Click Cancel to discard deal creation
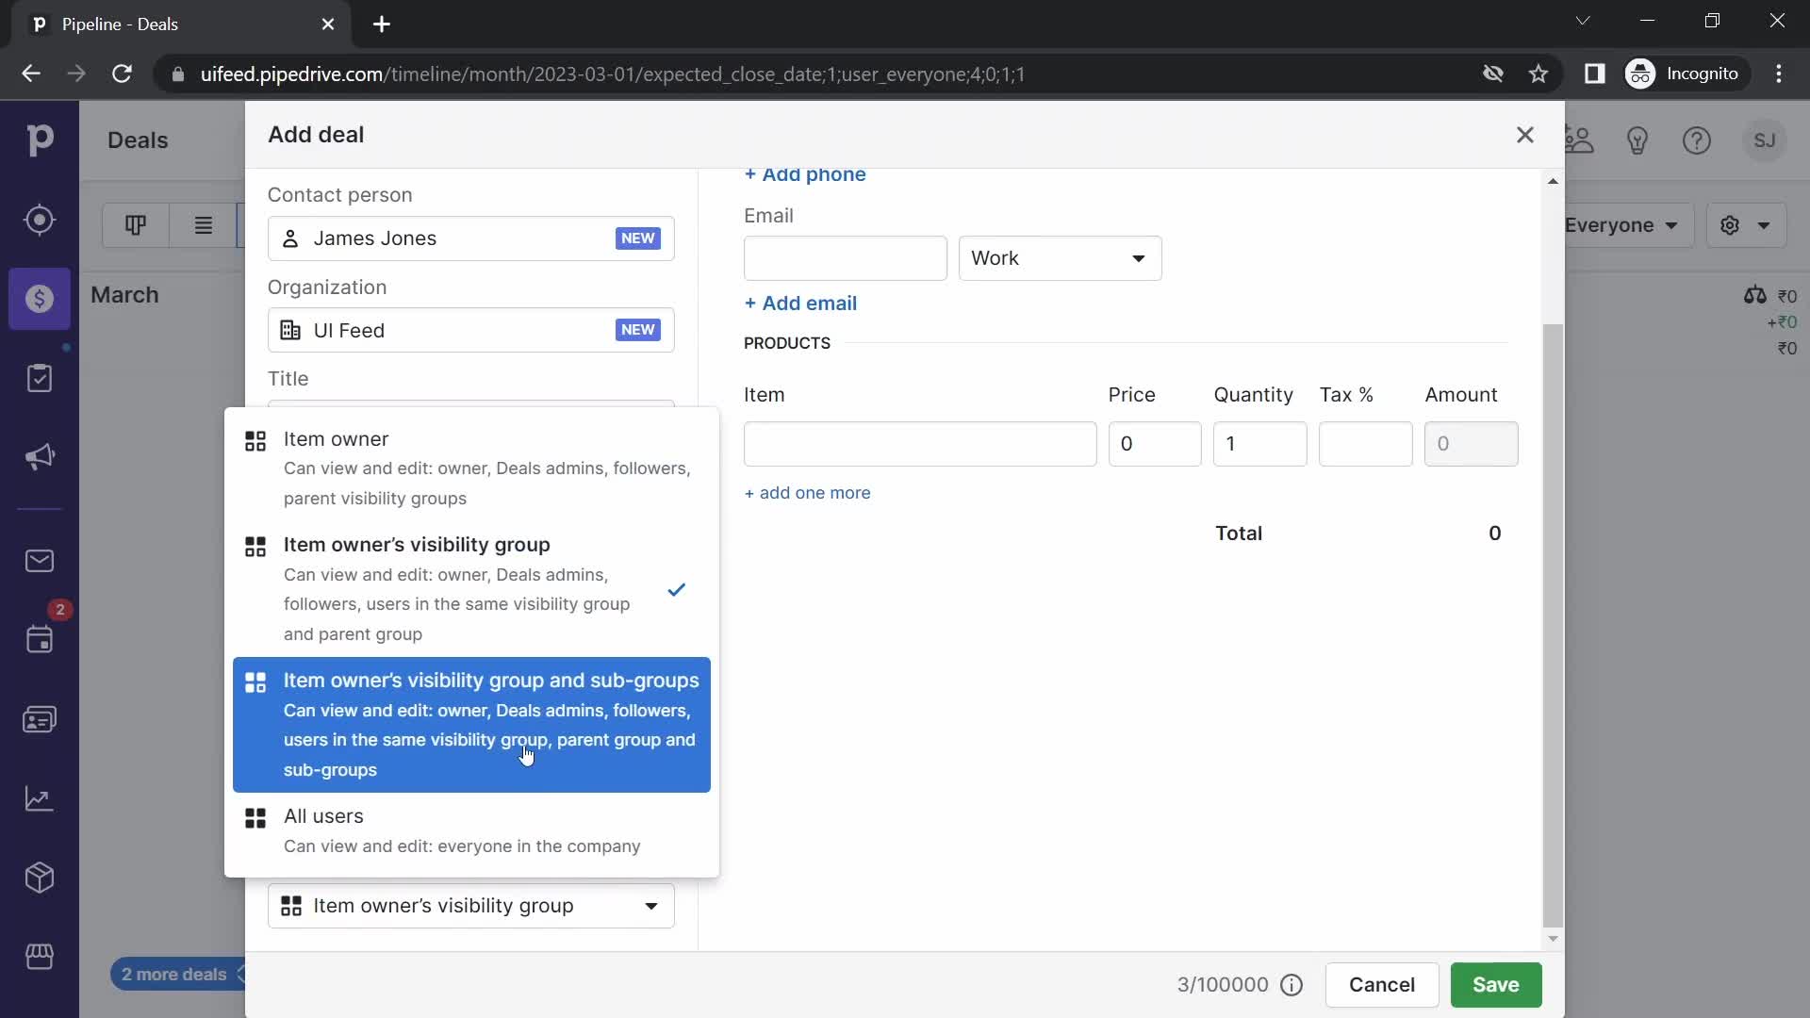The height and width of the screenshot is (1018, 1810). click(1382, 984)
